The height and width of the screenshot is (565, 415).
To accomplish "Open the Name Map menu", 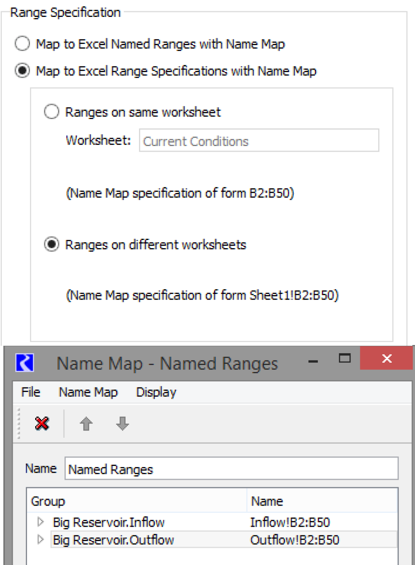I will click(88, 392).
